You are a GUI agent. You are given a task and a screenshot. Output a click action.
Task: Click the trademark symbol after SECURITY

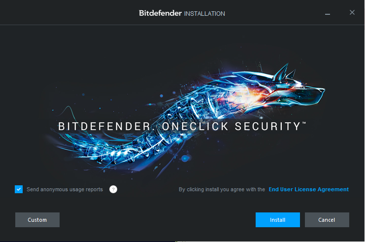pyautogui.click(x=304, y=123)
